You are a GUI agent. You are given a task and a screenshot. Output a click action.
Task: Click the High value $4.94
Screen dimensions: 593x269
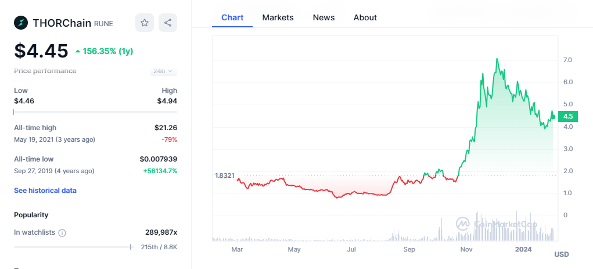pos(167,101)
